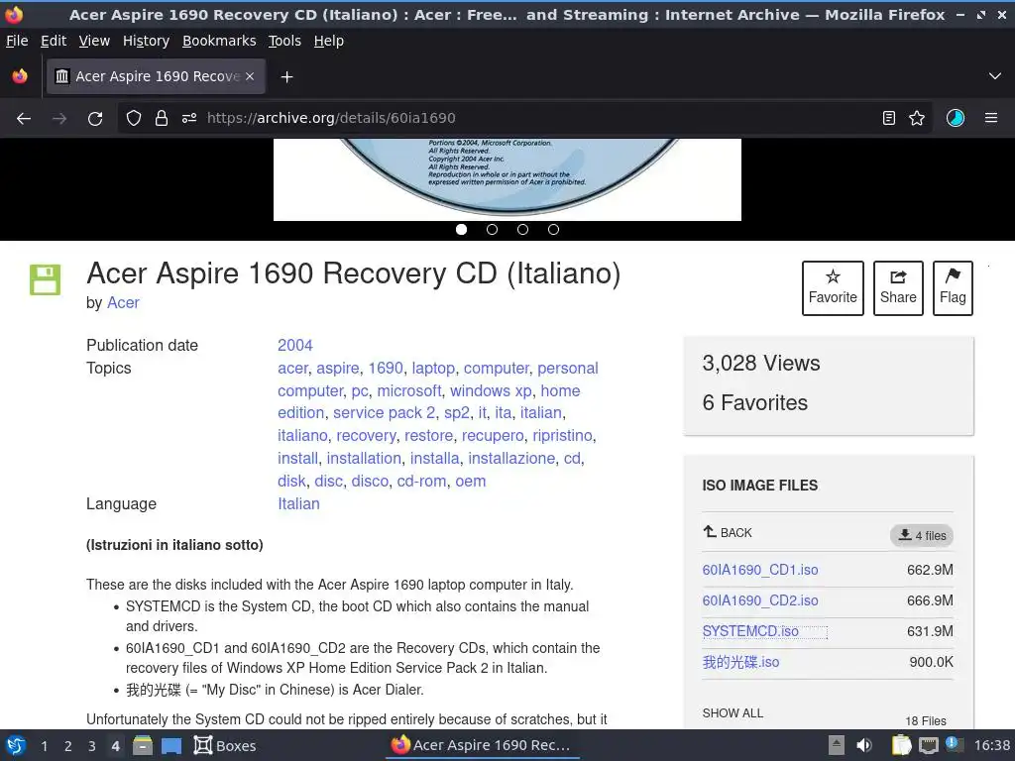The width and height of the screenshot is (1015, 761).
Task: Open the taskbar start menu icon
Action: [16, 745]
